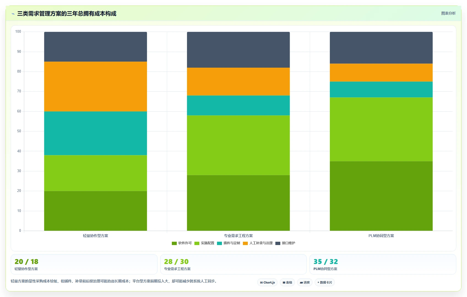The width and height of the screenshot is (467, 297).
Task: Click the x-axis label PLM协同型方案
Action: tap(381, 236)
